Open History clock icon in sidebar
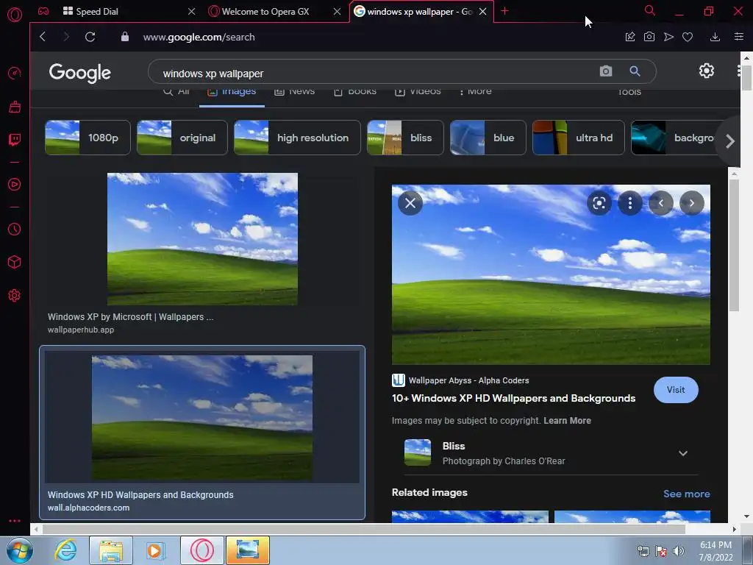753x565 pixels. [15, 230]
